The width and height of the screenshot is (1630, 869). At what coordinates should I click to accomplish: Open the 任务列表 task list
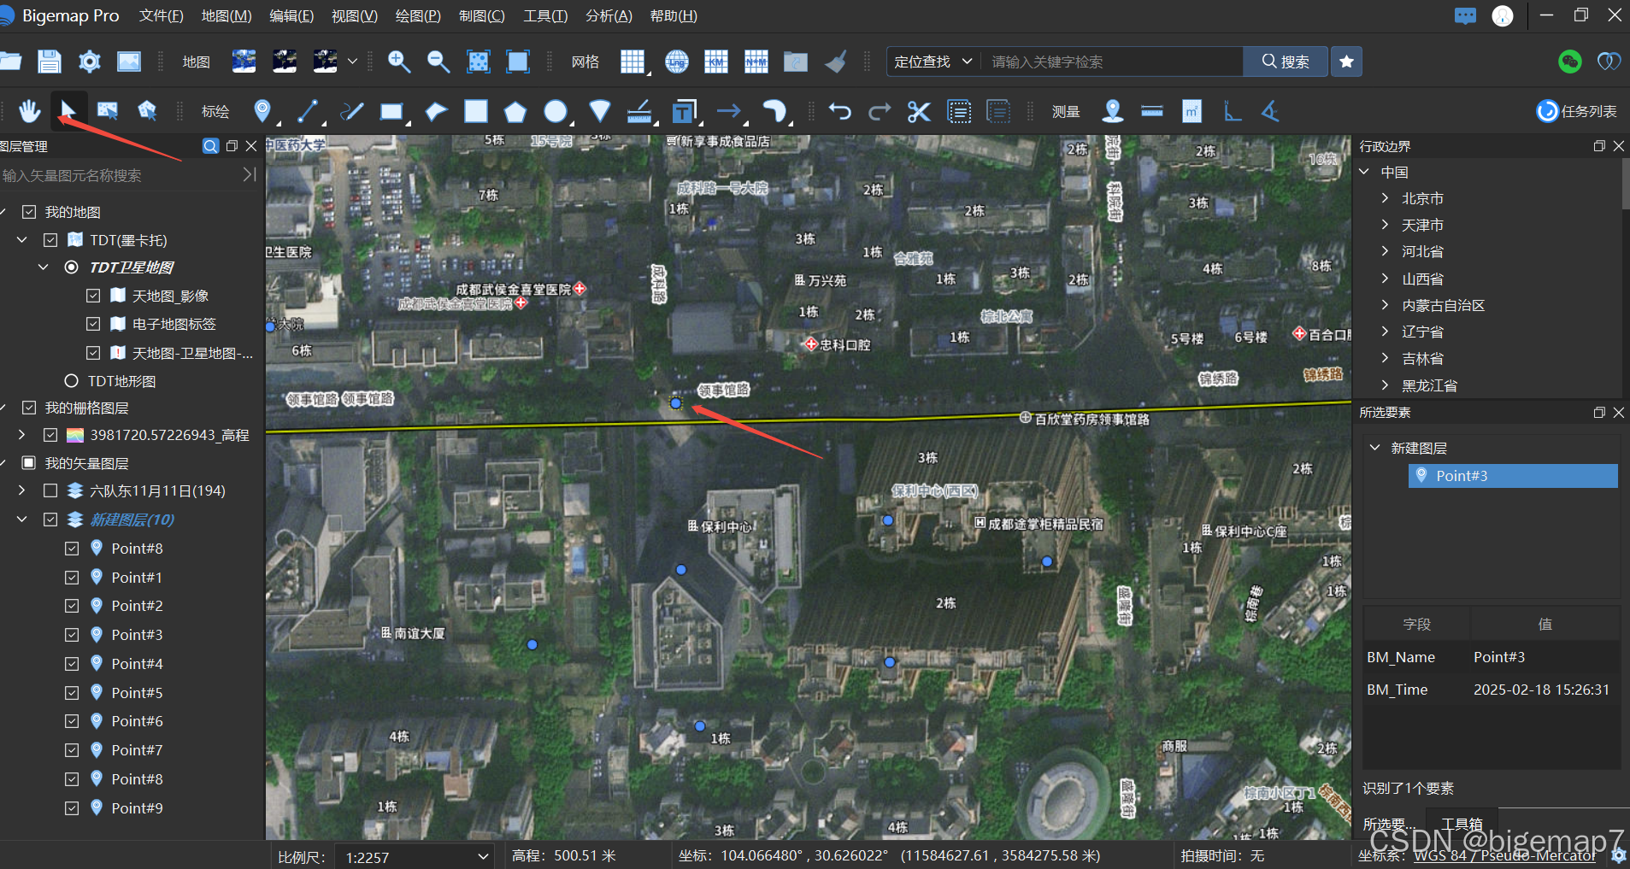1577,111
